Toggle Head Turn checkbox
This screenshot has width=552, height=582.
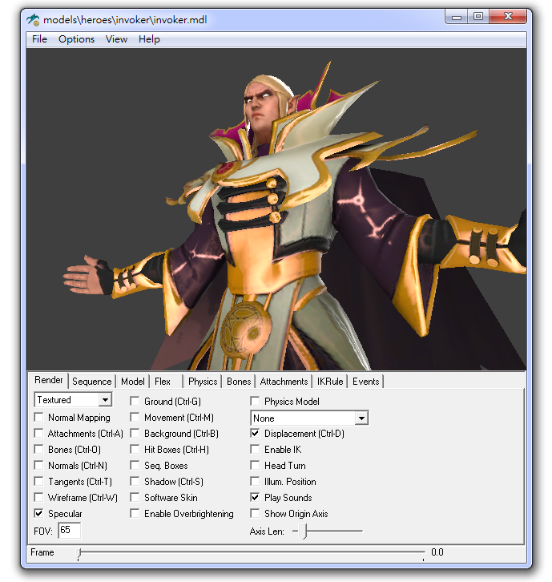click(x=255, y=465)
